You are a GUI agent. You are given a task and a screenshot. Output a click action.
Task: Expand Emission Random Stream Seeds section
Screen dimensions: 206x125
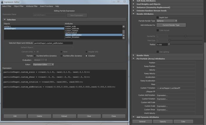133,11
